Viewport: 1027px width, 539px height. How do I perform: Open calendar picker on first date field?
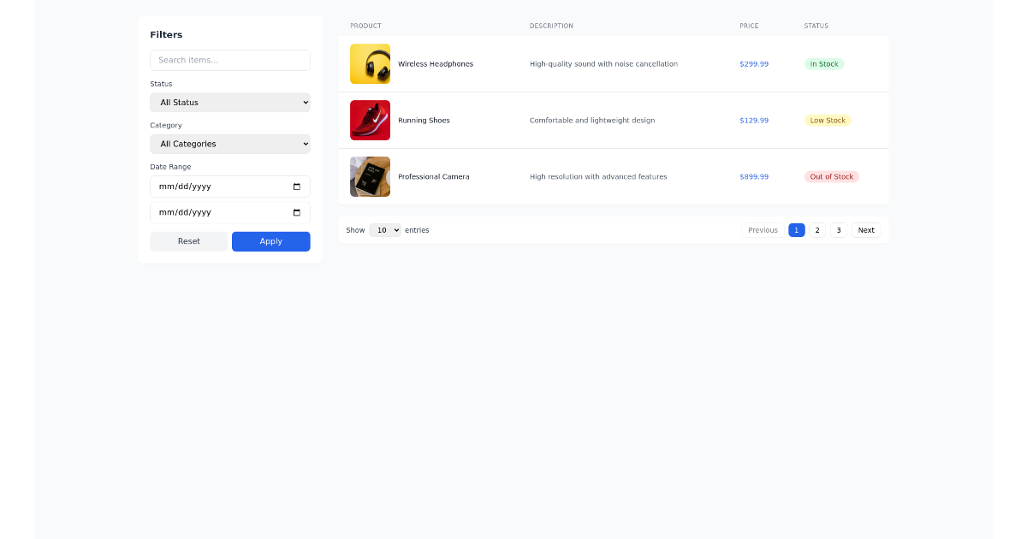coord(297,187)
